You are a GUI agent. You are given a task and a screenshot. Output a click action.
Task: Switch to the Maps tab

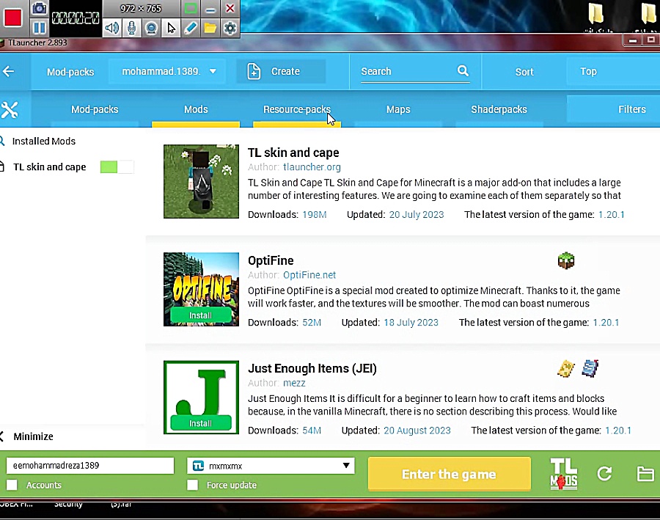point(398,109)
